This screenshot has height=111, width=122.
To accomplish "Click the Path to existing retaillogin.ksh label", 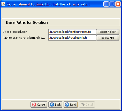I will (24, 38).
